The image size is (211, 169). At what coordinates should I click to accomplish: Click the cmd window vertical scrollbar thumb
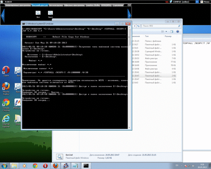pos(129,37)
